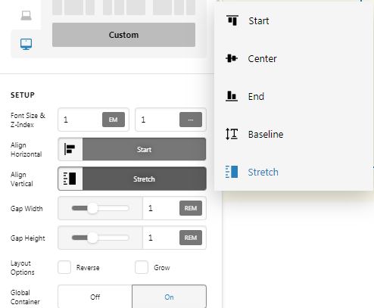This screenshot has height=308, width=374.
Task: Select the laptop breakpoint icon
Action: click(26, 16)
